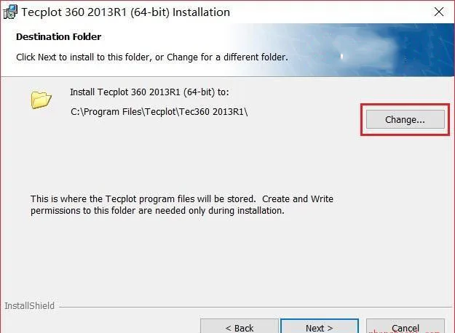Click 'Install Tecplot 360 2013R1 (64-bit) to:' label

149,92
